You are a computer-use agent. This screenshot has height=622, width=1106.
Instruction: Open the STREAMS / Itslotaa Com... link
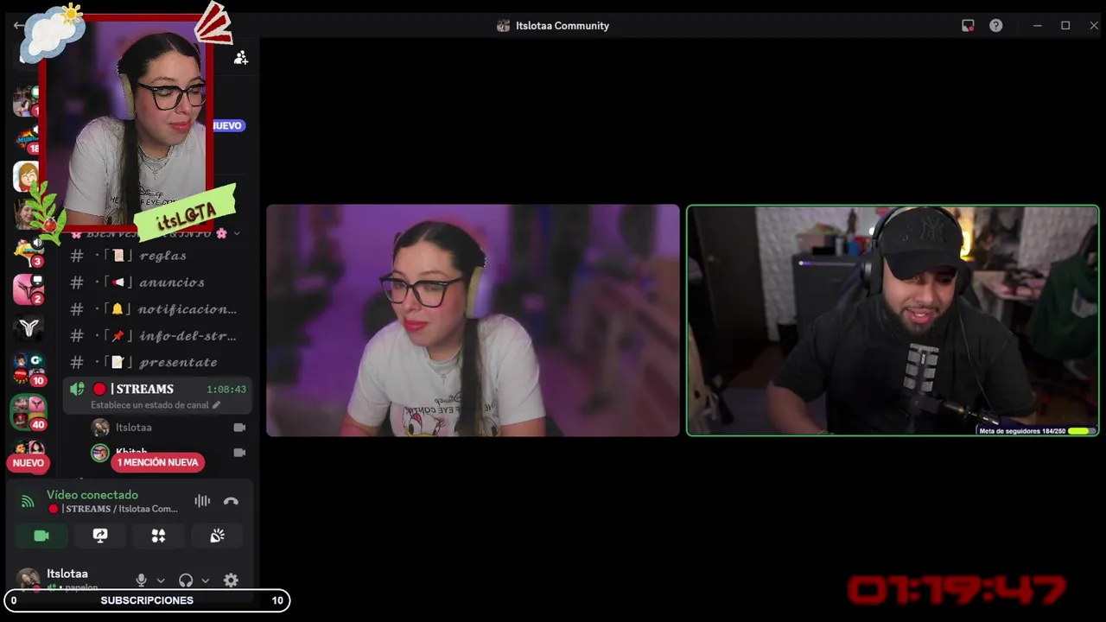point(113,509)
